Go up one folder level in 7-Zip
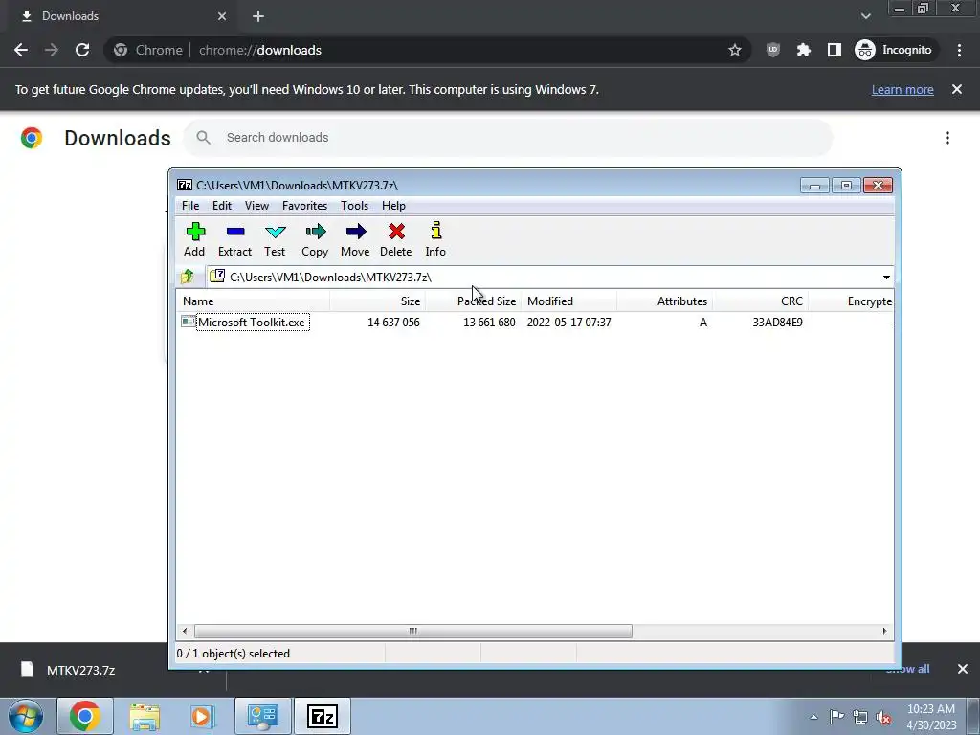 [x=187, y=277]
